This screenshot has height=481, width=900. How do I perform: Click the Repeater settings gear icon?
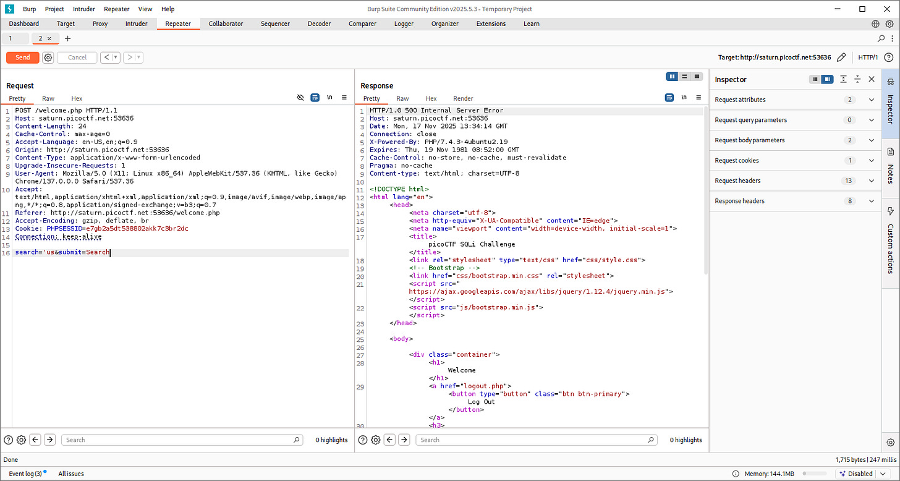48,57
